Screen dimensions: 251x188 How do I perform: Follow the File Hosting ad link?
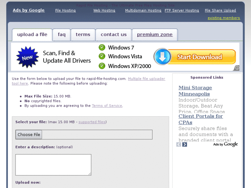[x=65, y=10]
